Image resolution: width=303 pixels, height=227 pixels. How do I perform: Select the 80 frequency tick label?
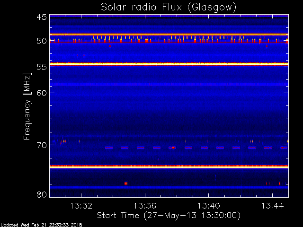[x=42, y=194]
